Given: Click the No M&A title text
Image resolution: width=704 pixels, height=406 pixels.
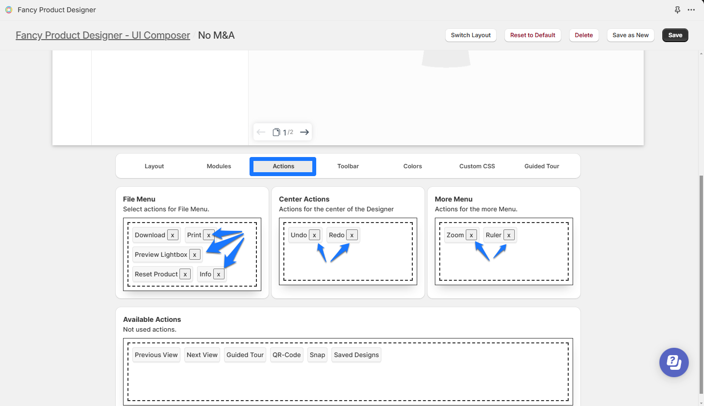Looking at the screenshot, I should tap(216, 35).
